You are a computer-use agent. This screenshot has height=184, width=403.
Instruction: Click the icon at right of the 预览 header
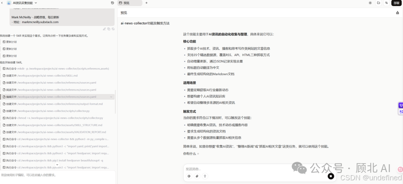398,13
